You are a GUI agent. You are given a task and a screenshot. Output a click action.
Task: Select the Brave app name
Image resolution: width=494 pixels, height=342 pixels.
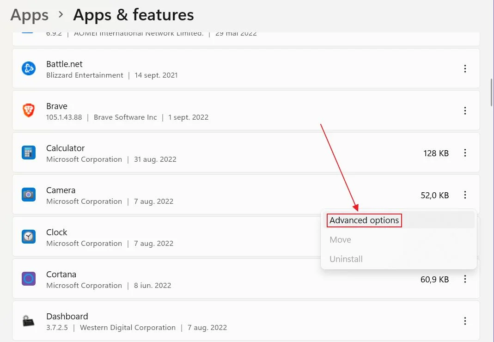57,106
